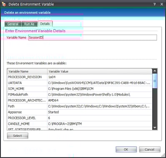Click the Variable Name column header
This screenshot has width=166, height=158.
click(27, 71)
